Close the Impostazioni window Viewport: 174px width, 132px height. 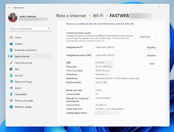(x=166, y=6)
